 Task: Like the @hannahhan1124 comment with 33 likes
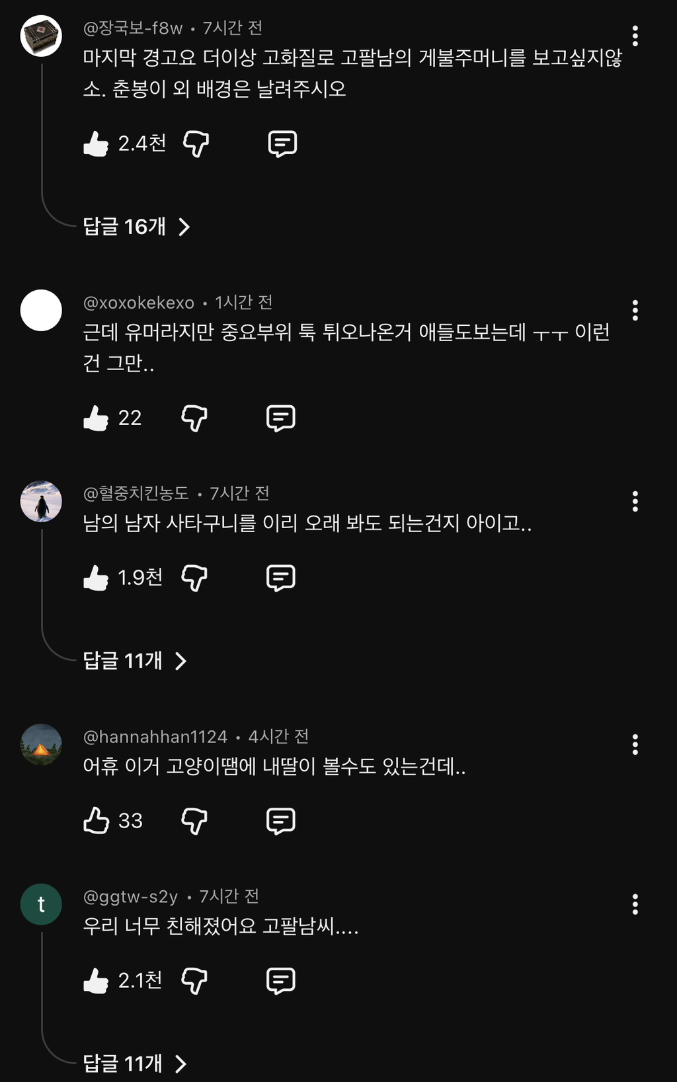coord(96,820)
